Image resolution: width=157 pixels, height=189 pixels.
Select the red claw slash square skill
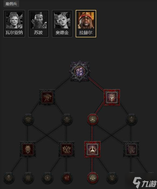[47, 98]
